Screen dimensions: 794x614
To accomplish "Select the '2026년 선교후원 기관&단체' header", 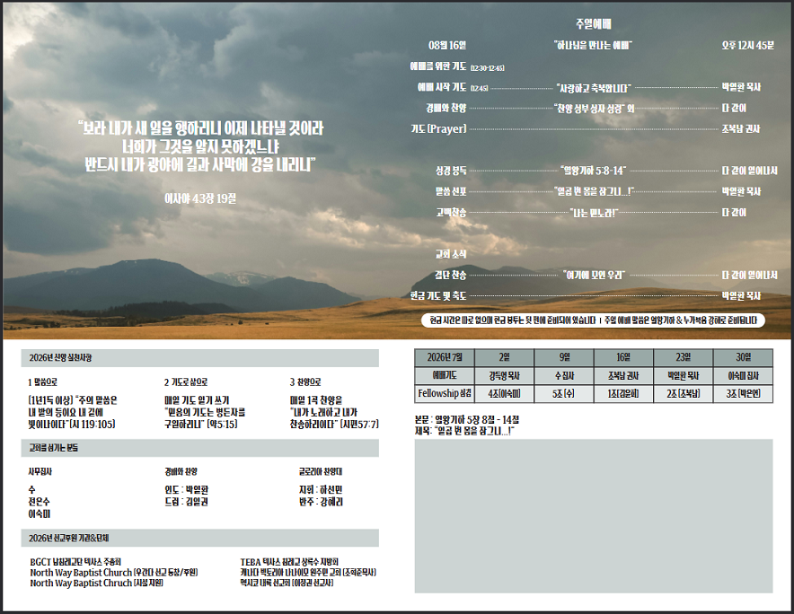I will [x=200, y=538].
